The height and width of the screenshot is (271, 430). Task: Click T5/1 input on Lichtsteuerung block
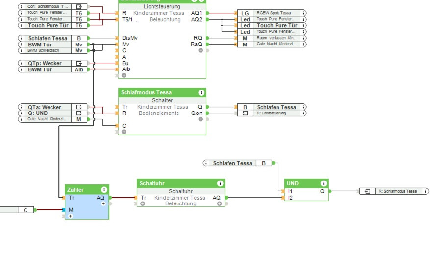point(130,19)
